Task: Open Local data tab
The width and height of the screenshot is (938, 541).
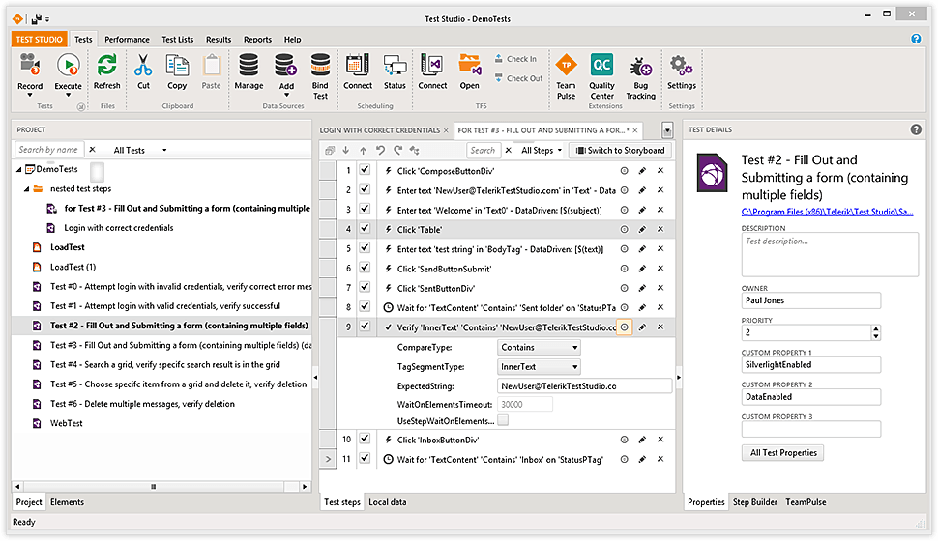Action: [x=387, y=502]
